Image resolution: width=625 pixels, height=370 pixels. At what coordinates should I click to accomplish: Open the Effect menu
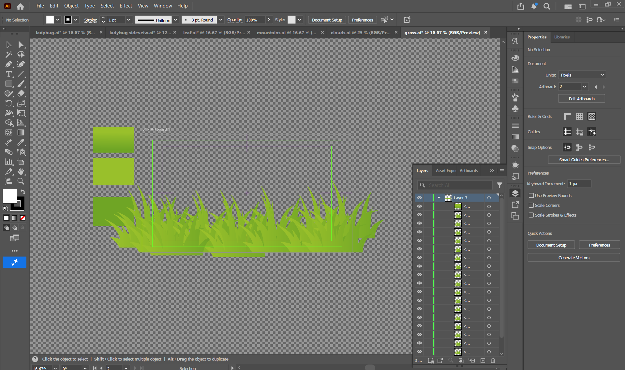coord(126,6)
